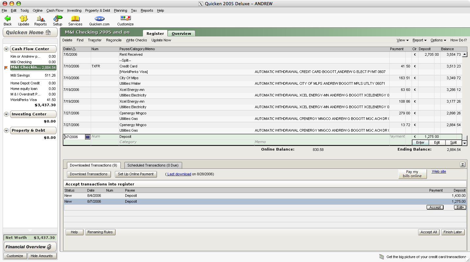Click the Finish Later button

pos(453,232)
